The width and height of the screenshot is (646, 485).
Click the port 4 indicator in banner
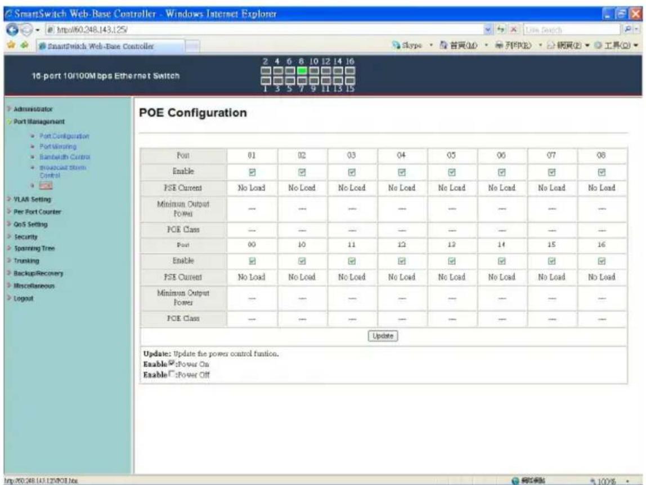click(x=277, y=70)
